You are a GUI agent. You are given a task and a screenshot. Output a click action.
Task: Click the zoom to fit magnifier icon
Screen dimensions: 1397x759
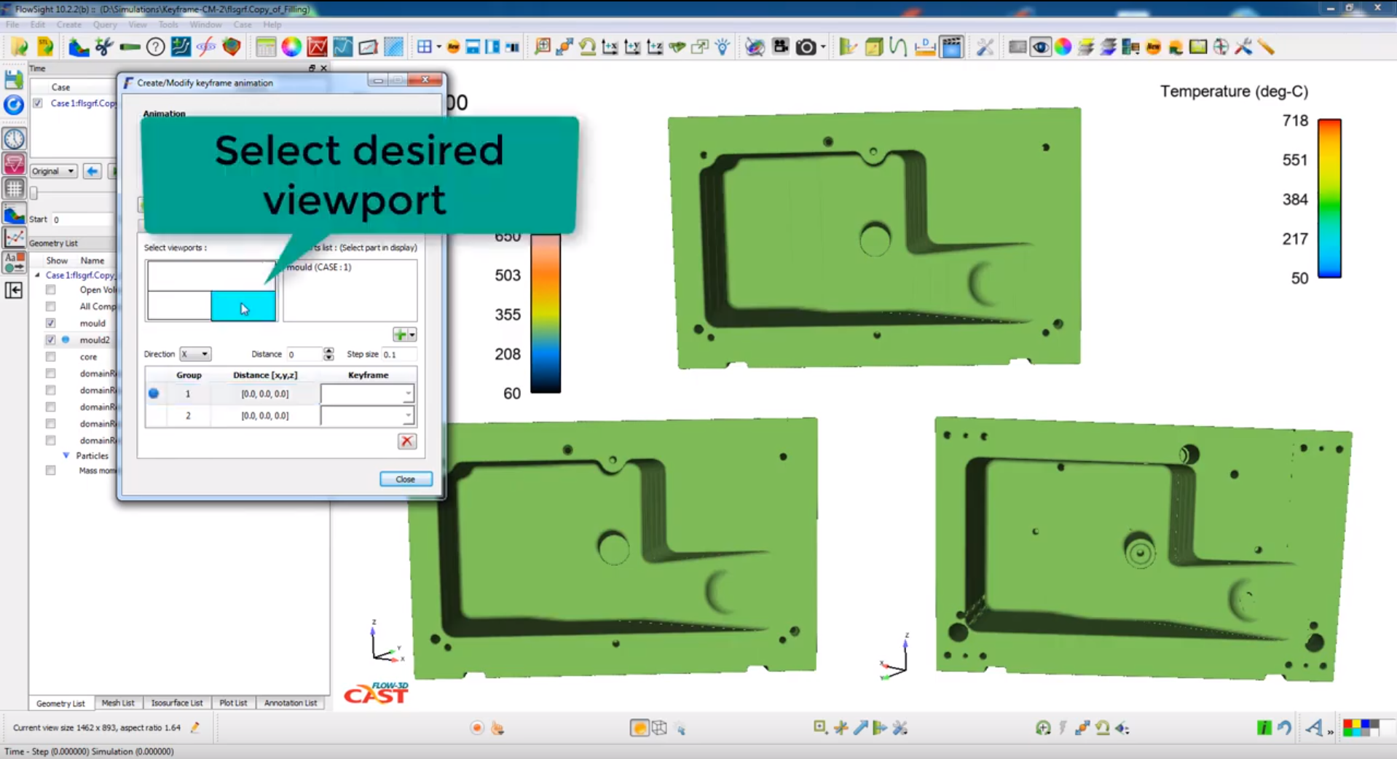coord(543,47)
